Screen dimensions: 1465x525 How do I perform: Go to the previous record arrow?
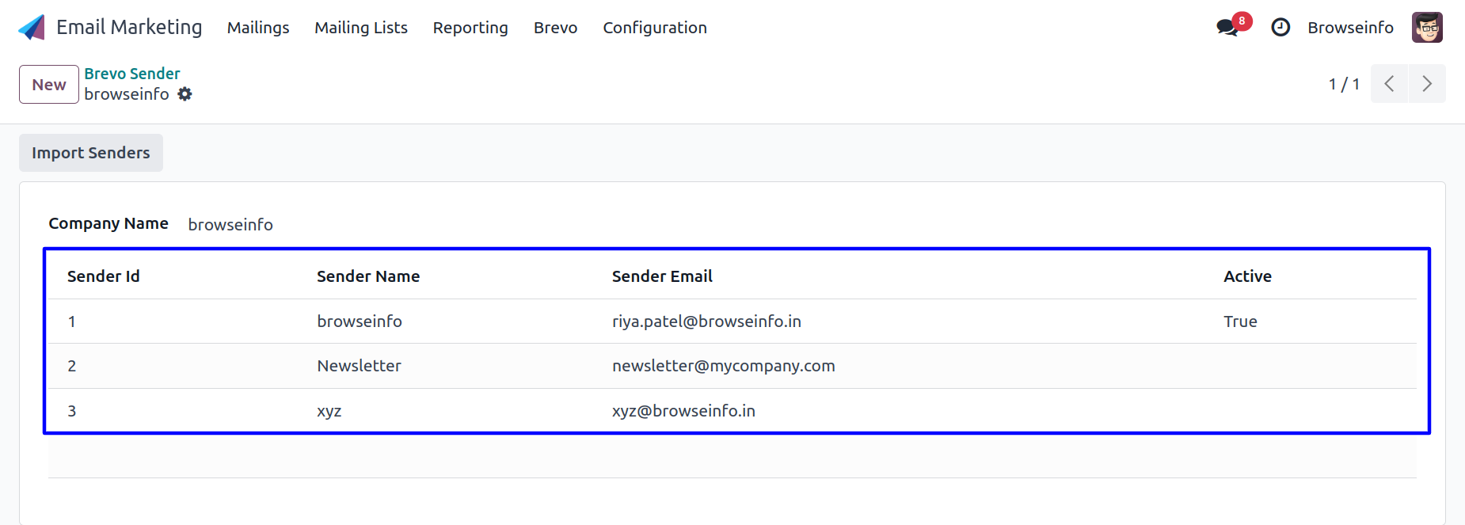(1389, 84)
